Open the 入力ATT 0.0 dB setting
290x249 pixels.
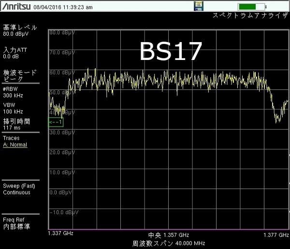click(x=15, y=53)
